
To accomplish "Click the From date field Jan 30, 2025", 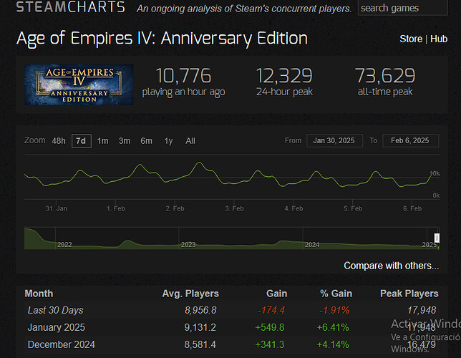I will pos(334,141).
